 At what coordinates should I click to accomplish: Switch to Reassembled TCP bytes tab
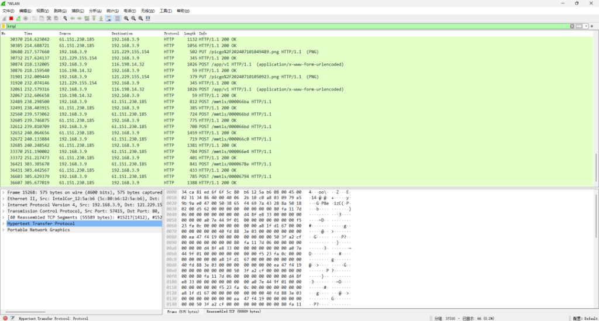(233, 312)
